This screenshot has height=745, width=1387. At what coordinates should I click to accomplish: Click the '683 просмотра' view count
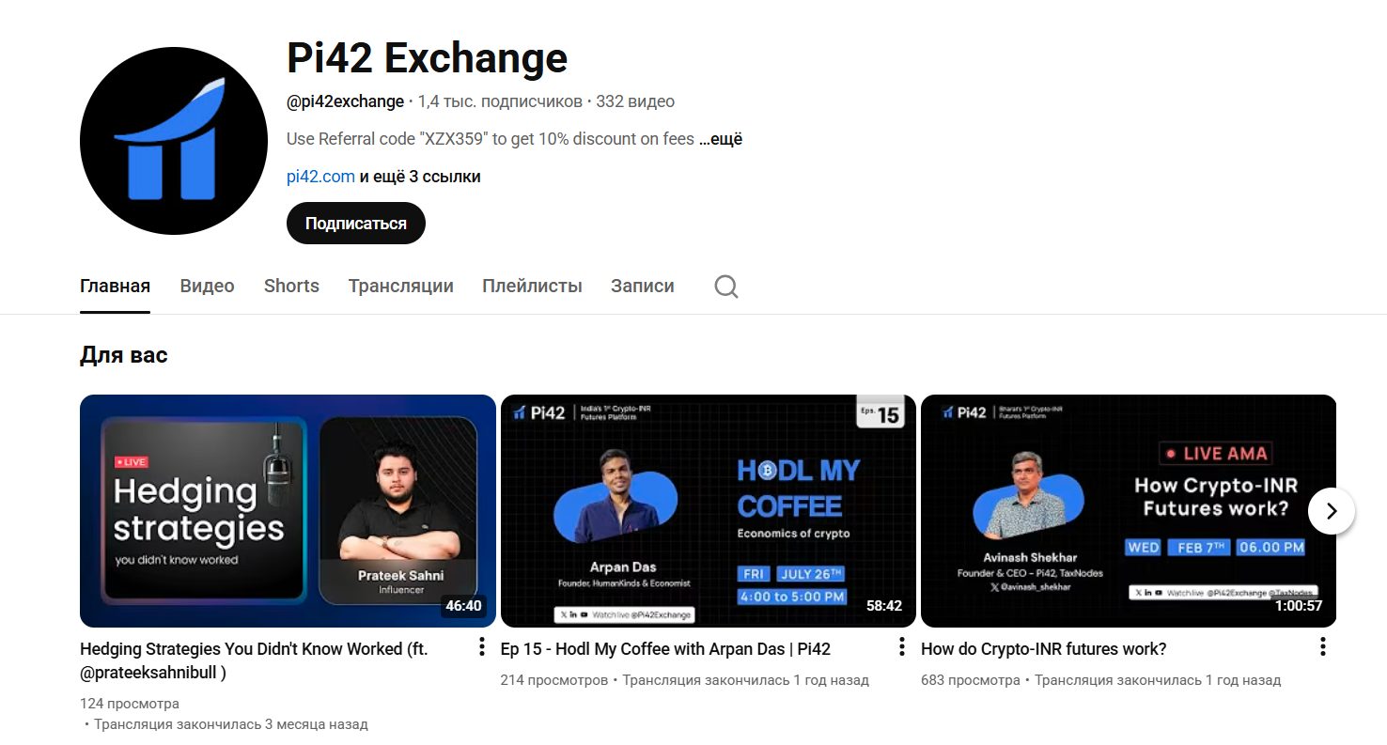[x=971, y=680]
